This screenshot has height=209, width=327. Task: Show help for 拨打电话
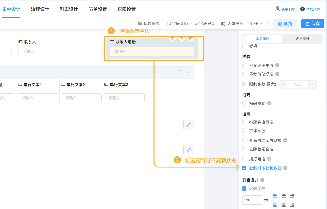pyautogui.click(x=269, y=159)
